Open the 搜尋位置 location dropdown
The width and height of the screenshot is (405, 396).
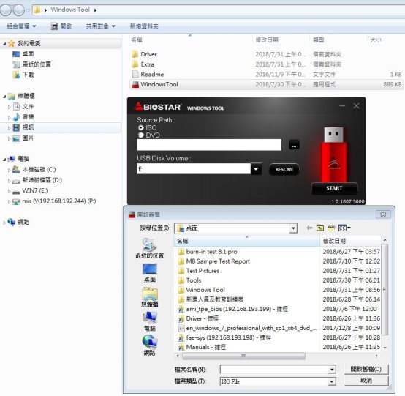(293, 228)
